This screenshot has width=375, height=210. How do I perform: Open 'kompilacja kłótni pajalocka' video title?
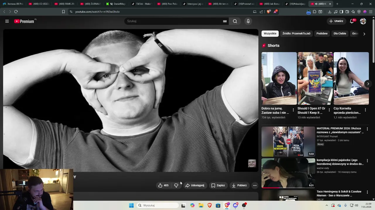point(340,162)
